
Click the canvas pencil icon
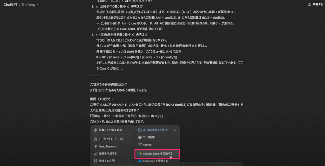pyautogui.click(x=140, y=144)
